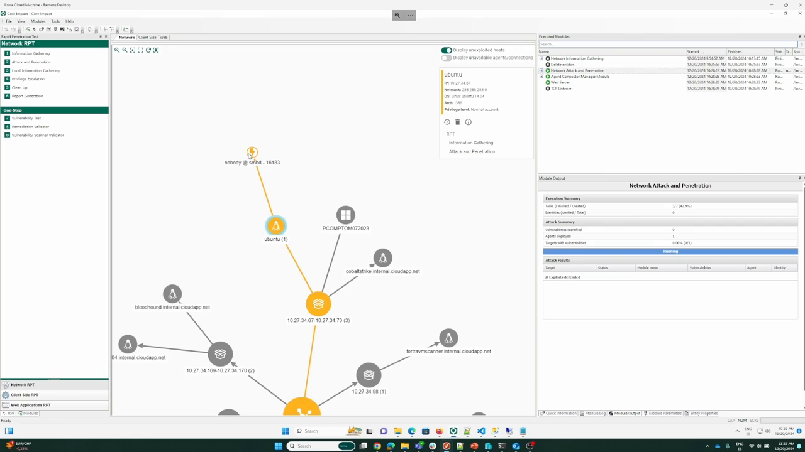Open Windows Start on remote taskbar
This screenshot has height=452, width=805.
click(286, 431)
